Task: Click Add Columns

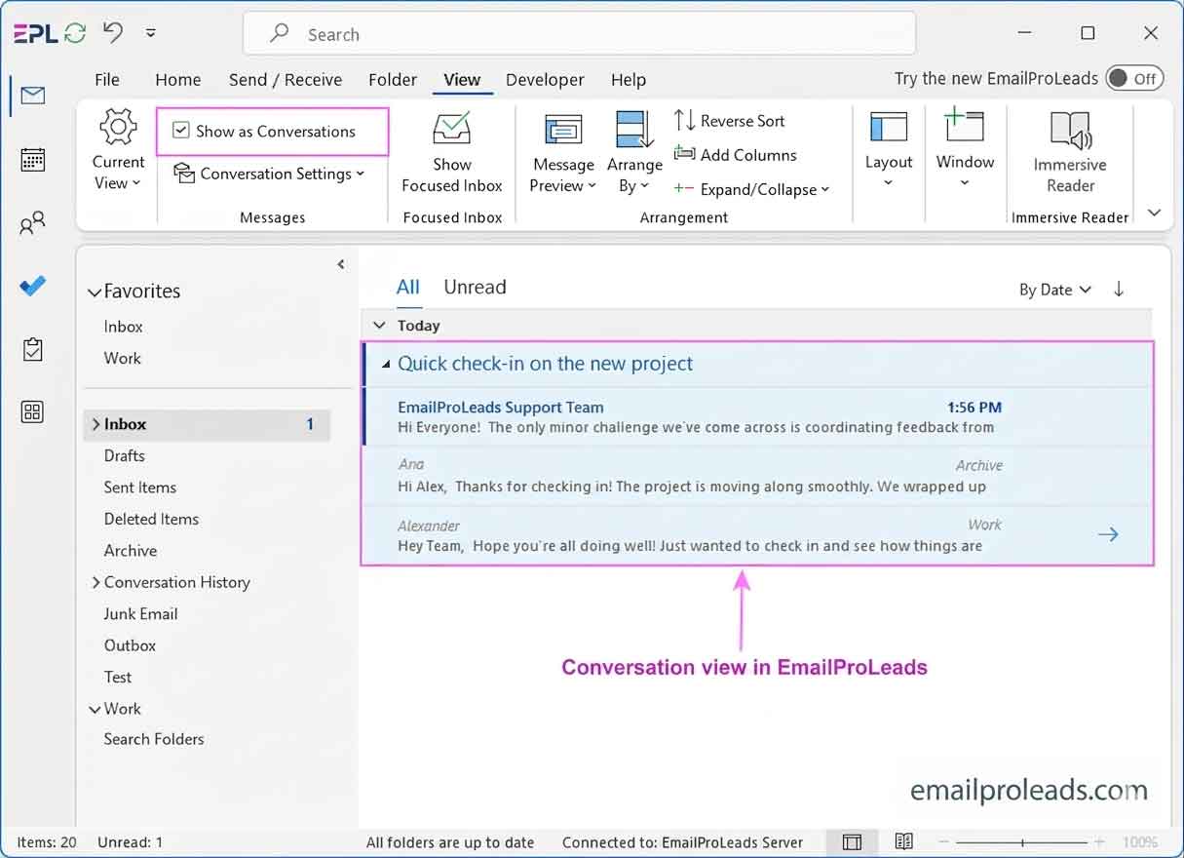Action: tap(736, 155)
